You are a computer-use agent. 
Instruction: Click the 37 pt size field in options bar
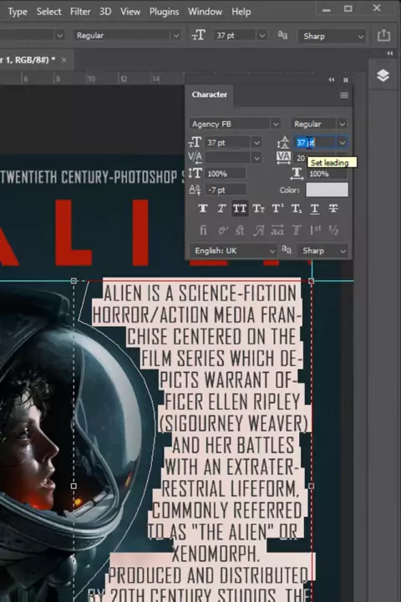tap(235, 36)
